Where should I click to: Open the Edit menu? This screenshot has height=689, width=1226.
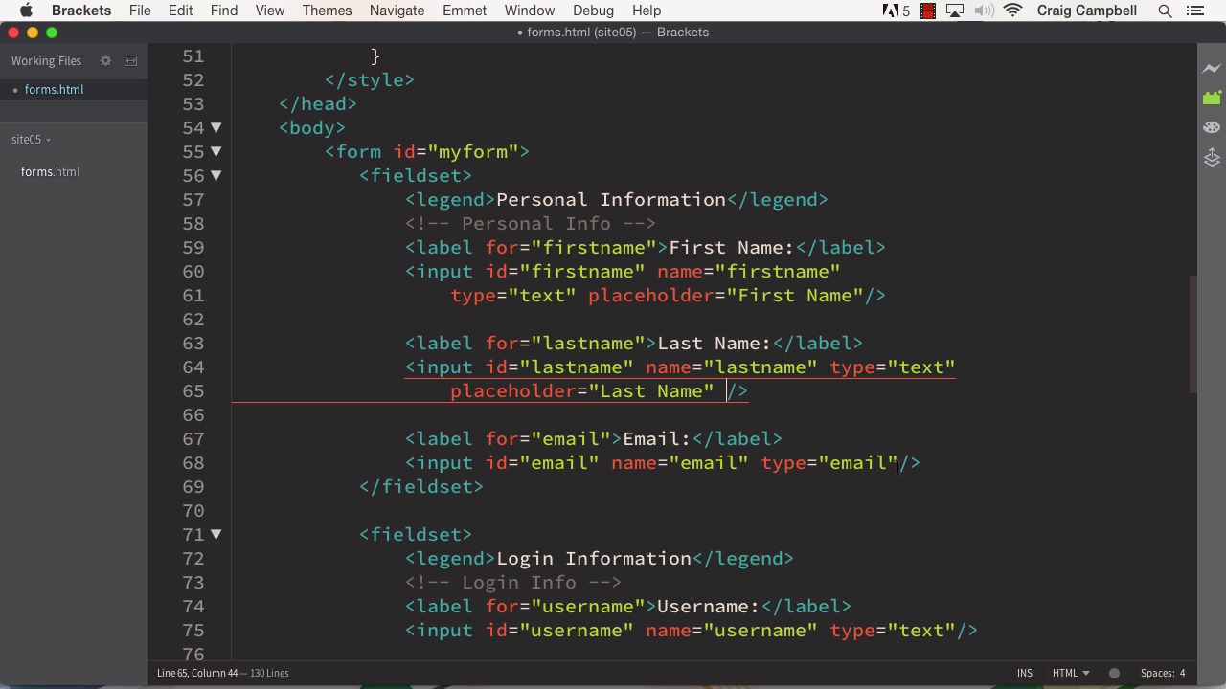[180, 11]
